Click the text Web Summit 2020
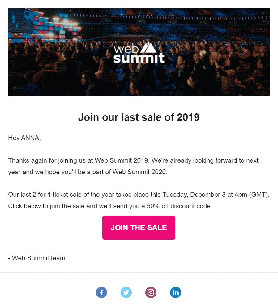This screenshot has height=307, width=278. [139, 172]
